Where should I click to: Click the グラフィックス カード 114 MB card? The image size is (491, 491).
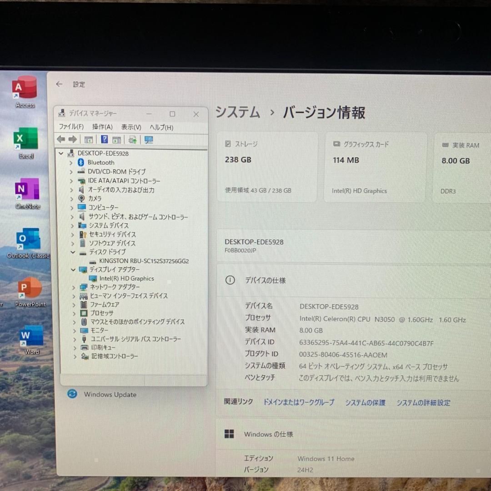tap(375, 167)
